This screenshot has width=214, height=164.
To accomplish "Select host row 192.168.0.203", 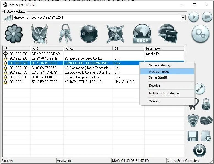I will (x=94, y=54).
